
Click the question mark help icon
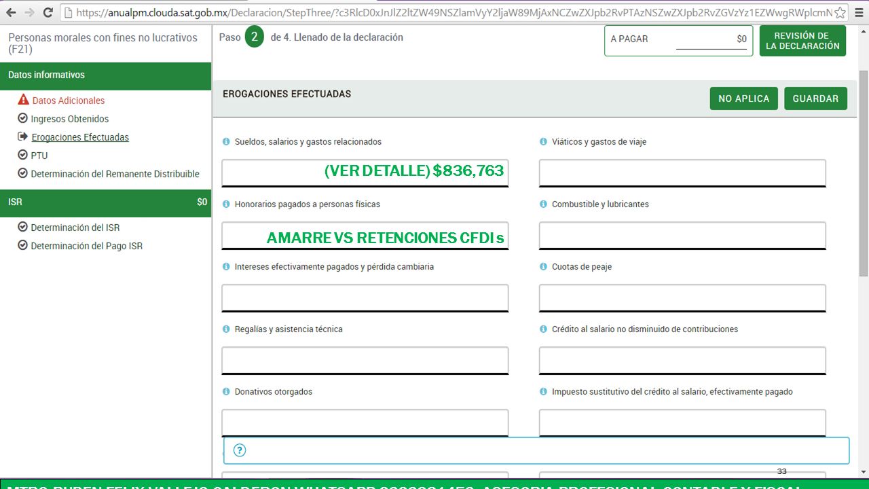(x=240, y=450)
